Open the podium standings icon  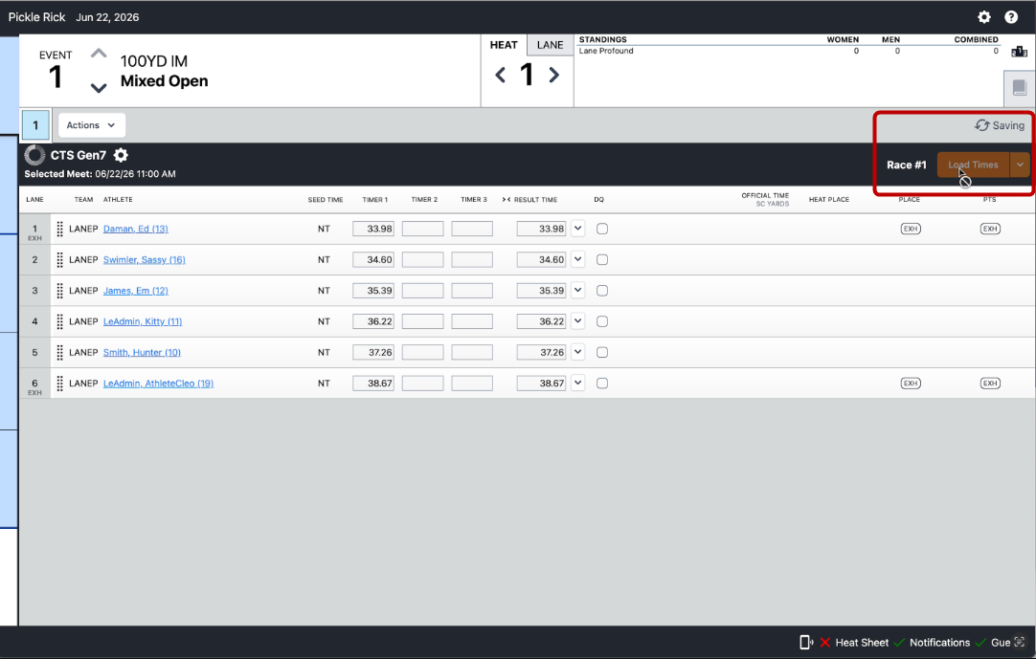click(x=1019, y=52)
